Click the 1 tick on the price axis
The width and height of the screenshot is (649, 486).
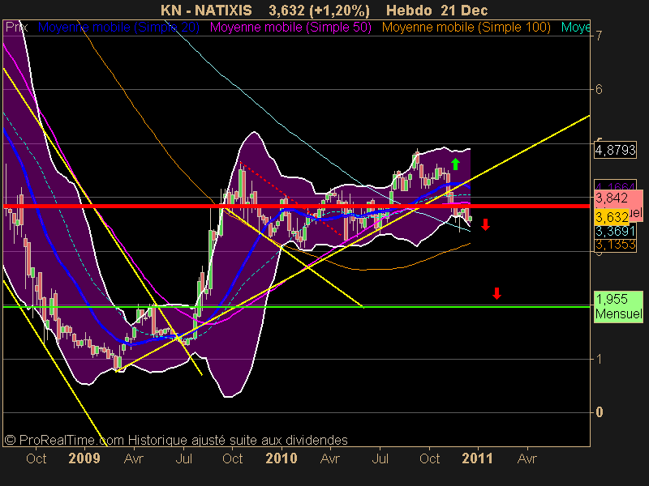(x=599, y=359)
